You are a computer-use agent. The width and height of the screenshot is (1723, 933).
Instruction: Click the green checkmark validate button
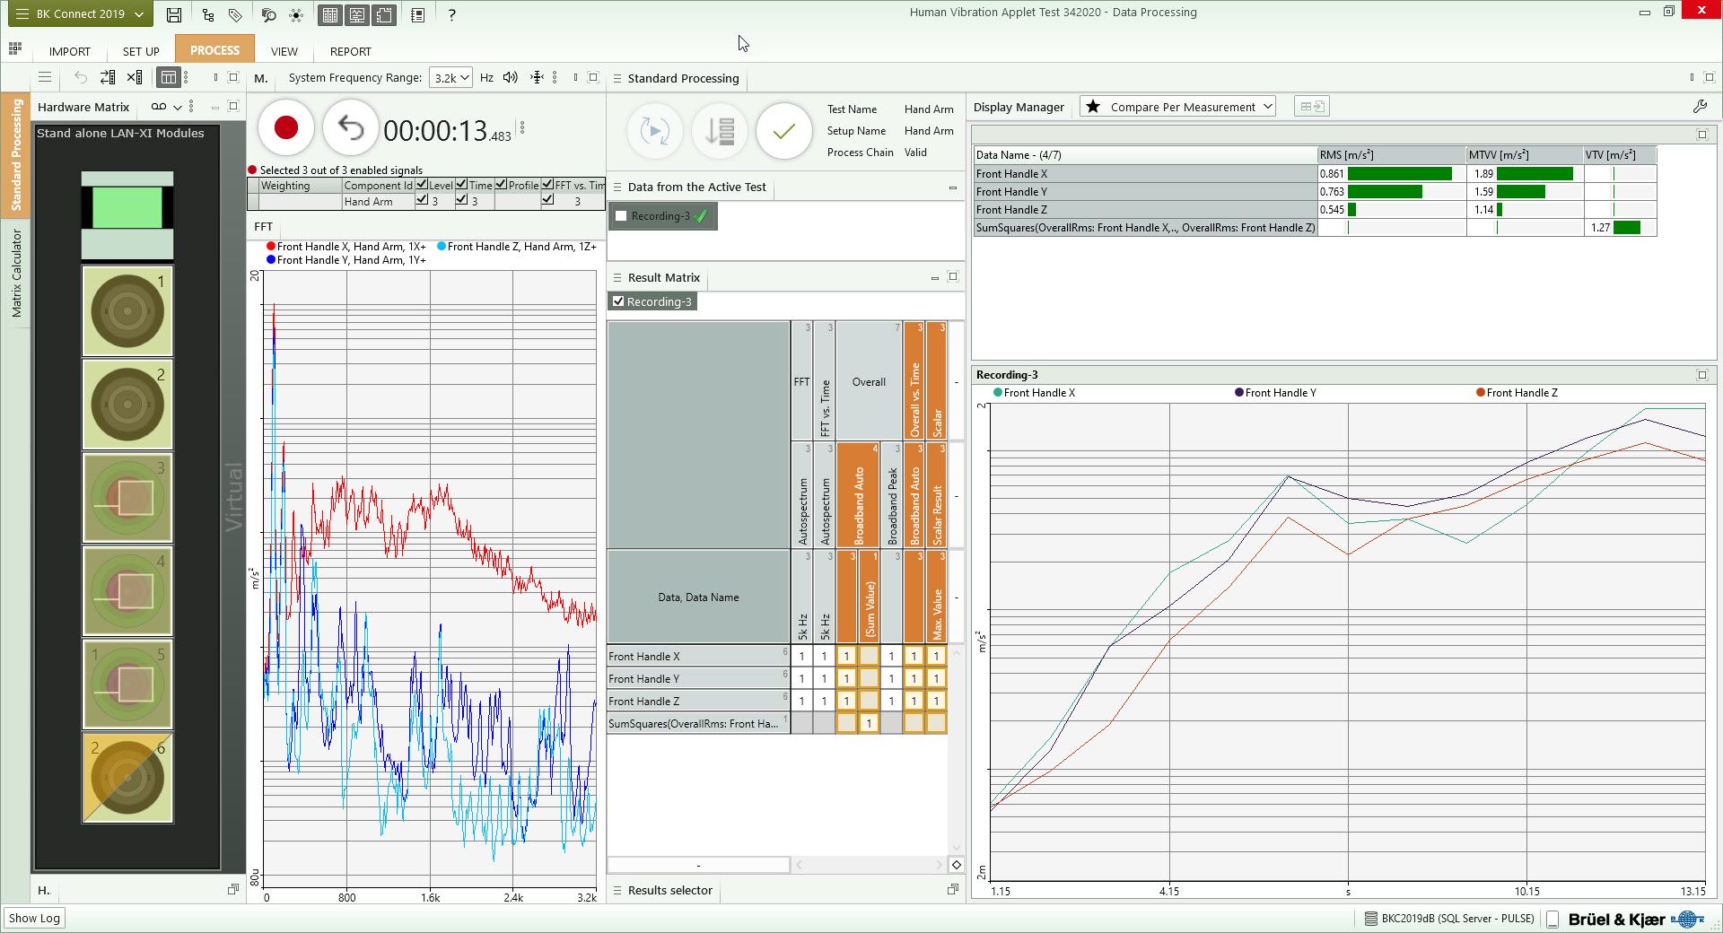coord(783,132)
